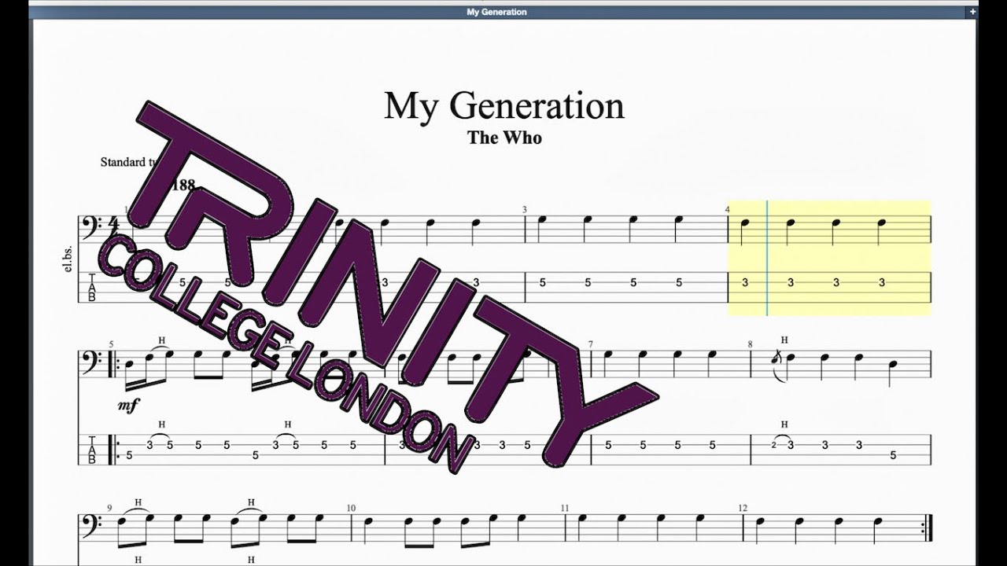Viewport: 1007px width, 566px height.
Task: Click measure number 3 above the staff
Action: coord(524,209)
